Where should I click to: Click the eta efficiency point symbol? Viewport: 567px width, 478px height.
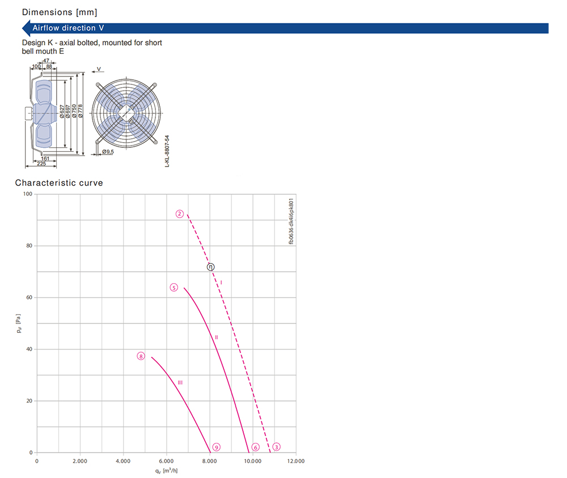point(211,267)
